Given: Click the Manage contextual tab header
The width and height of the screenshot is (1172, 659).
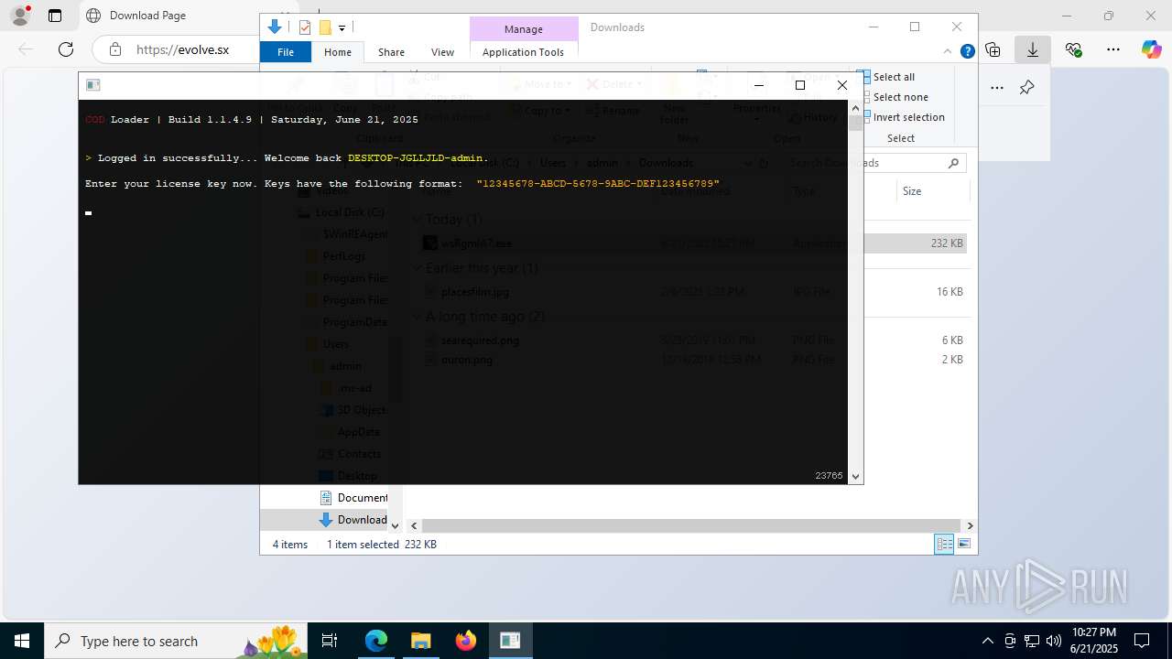Looking at the screenshot, I should 524,29.
